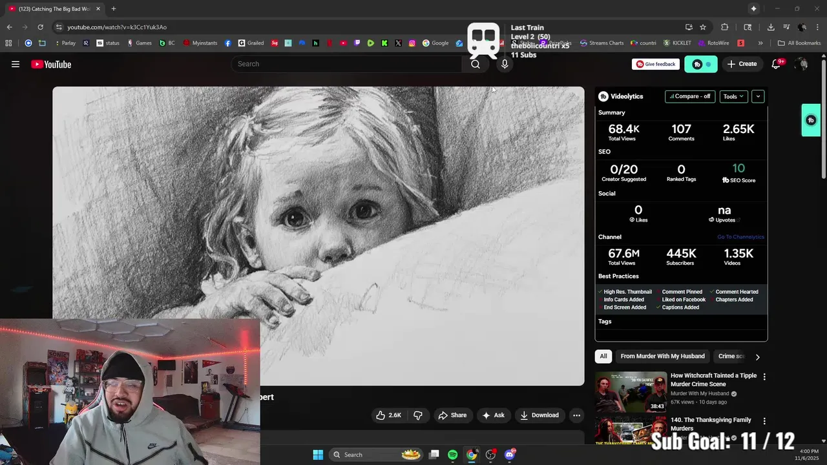The image size is (827, 465).
Task: Show more bookmarks with the double chevron
Action: 760,43
